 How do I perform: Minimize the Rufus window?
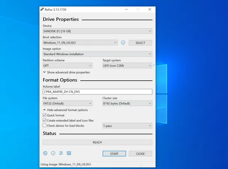125,9
